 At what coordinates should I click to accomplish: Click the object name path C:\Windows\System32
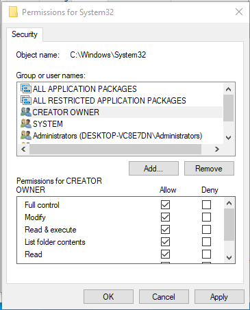pyautogui.click(x=108, y=55)
